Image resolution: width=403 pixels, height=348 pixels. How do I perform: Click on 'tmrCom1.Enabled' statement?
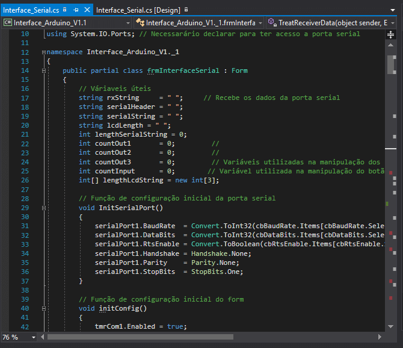click(125, 326)
